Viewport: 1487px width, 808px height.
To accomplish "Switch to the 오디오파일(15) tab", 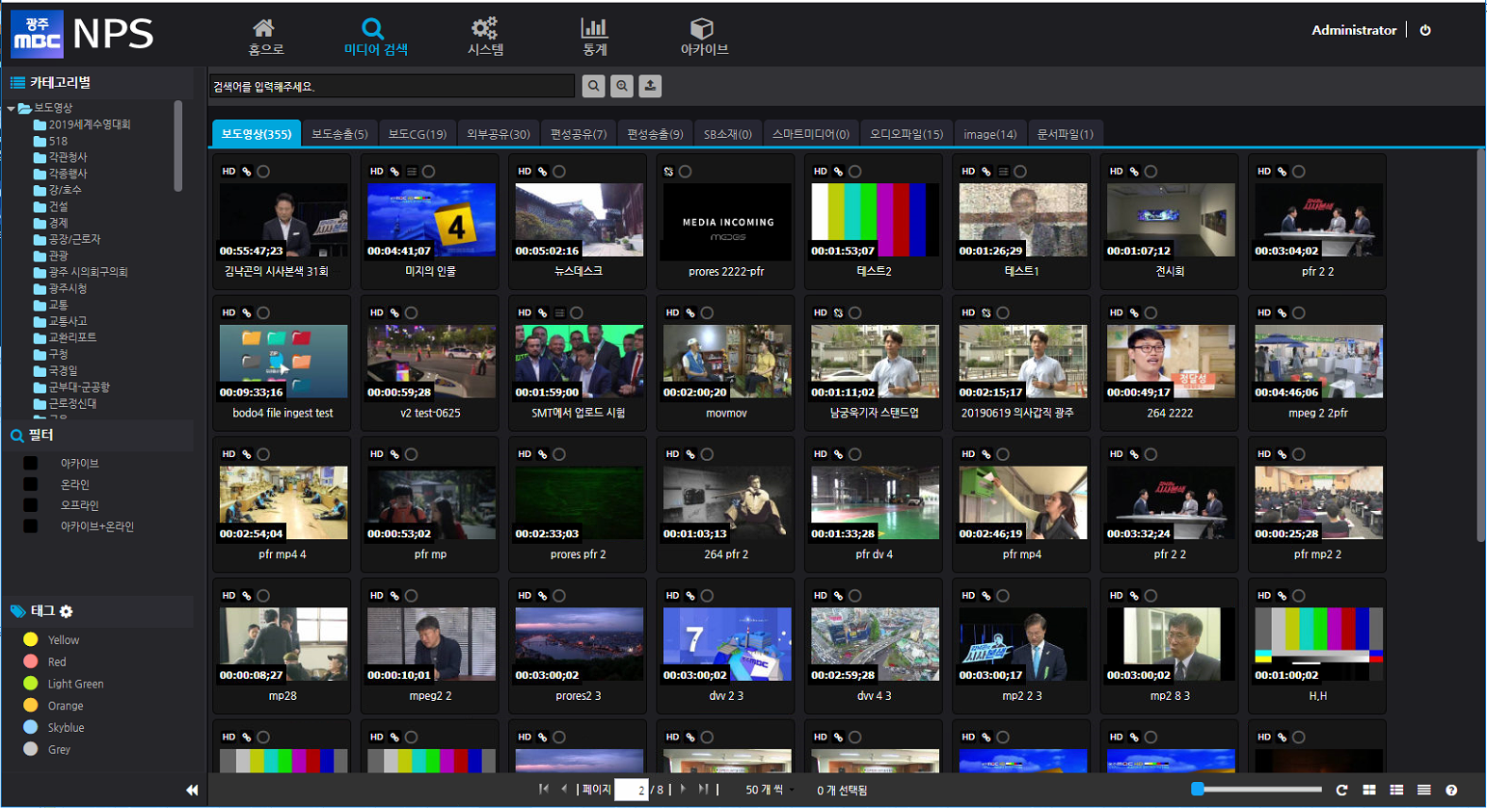I will click(906, 134).
